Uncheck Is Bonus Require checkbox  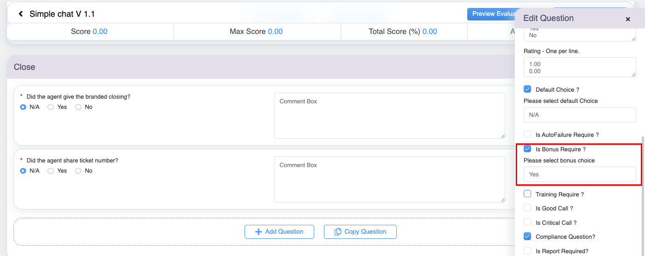(527, 149)
